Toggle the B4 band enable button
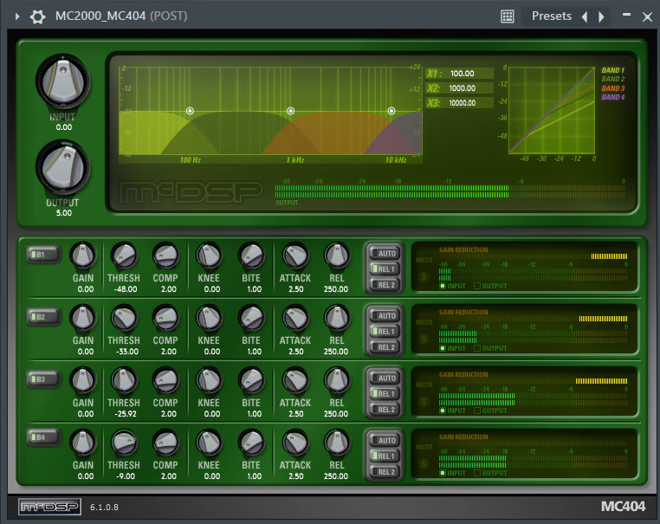The image size is (660, 524). [43, 437]
